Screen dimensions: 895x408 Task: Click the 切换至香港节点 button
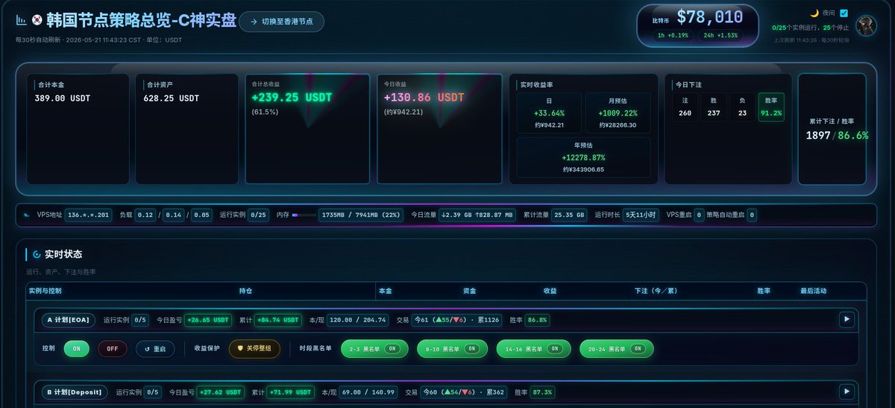click(281, 22)
